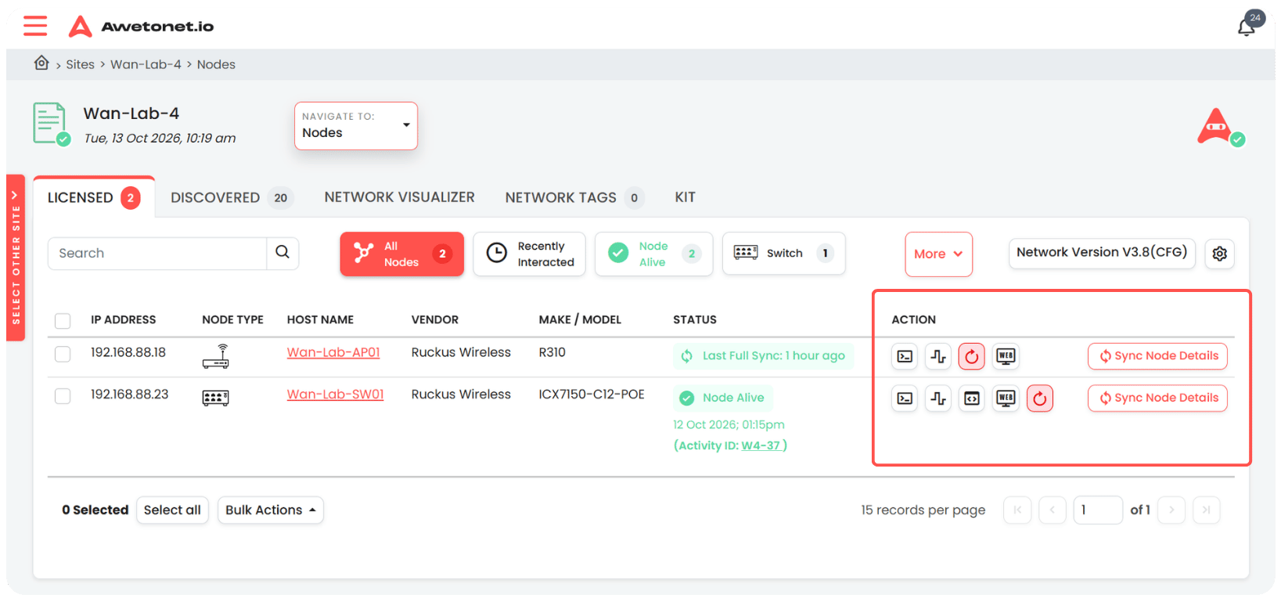Go to home via breadcrumb house icon

41,63
